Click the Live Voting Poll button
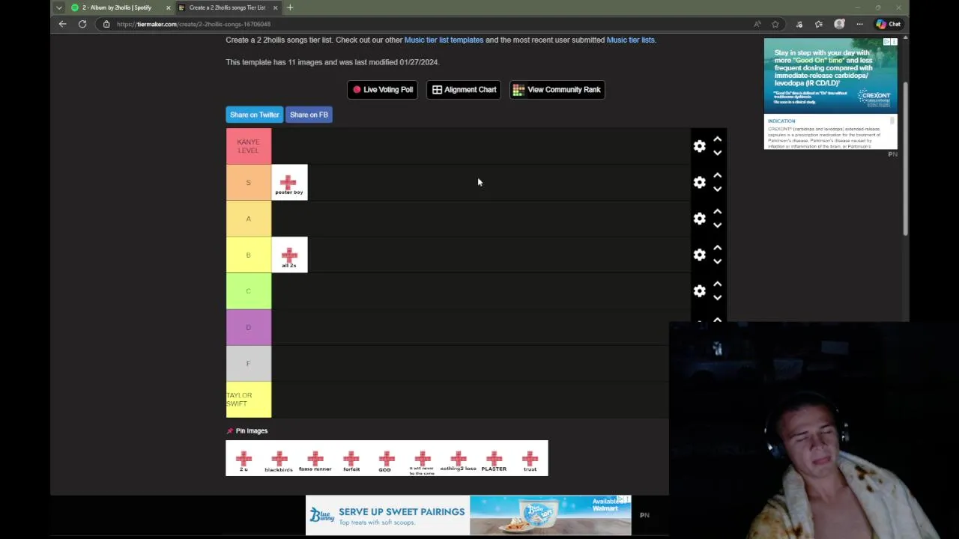959x539 pixels. 383,90
